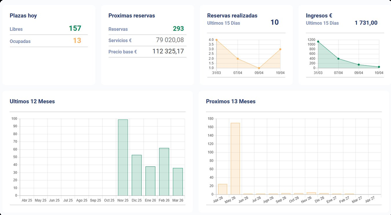This screenshot has height=215, width=391.
Task: Click the Ene 26 bar in Ultimos 12 Meses
Action: click(x=150, y=181)
